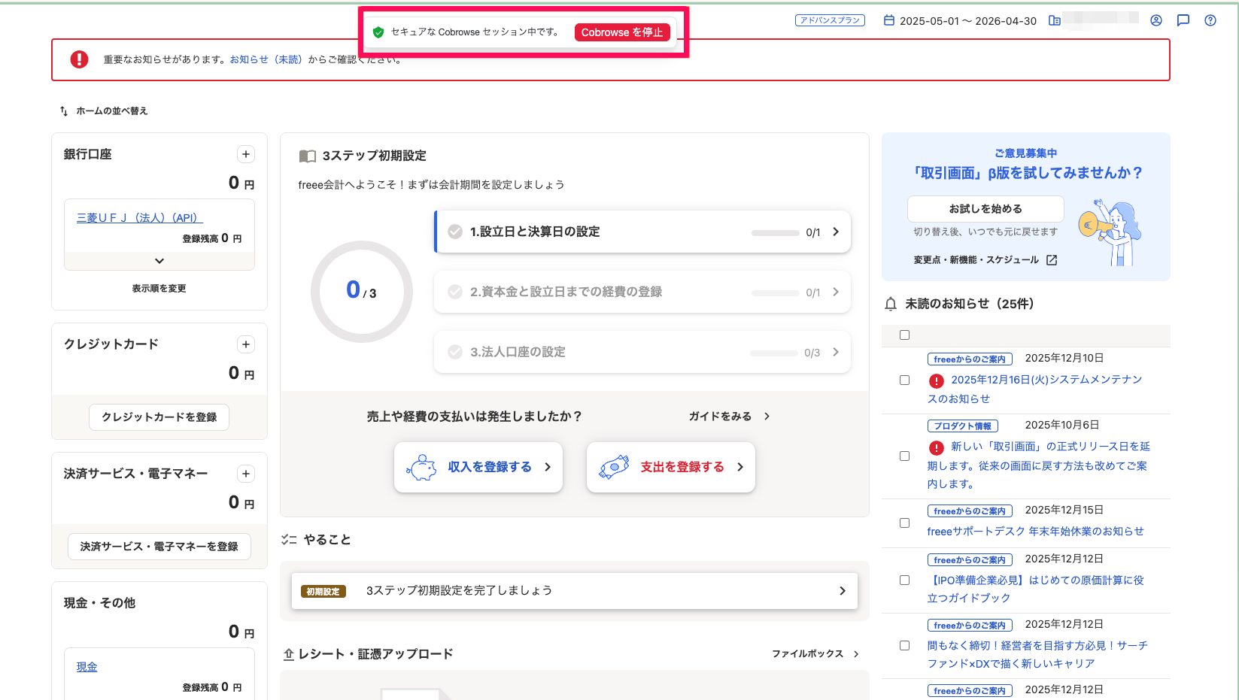The width and height of the screenshot is (1239, 700).
Task: Click red alert icon on 取引画面 release notice
Action: 937,448
